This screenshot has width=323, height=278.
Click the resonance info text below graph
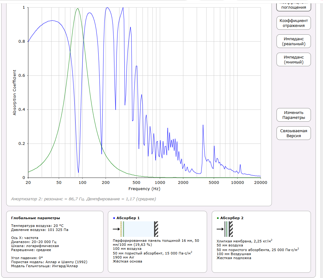(83, 199)
